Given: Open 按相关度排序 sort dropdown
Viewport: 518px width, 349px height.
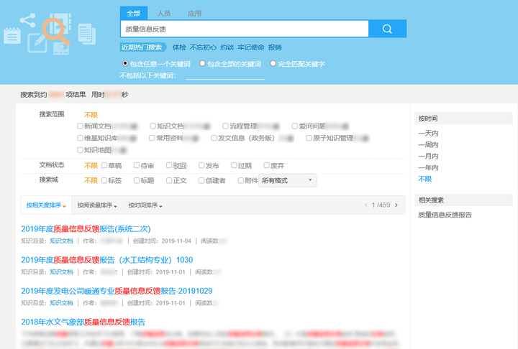Looking at the screenshot, I should click(46, 205).
